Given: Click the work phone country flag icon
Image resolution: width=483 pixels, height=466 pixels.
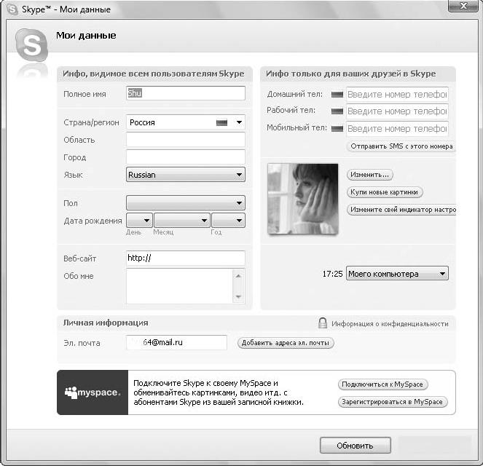Looking at the screenshot, I should tap(337, 111).
